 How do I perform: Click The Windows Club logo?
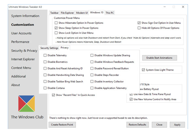pyautogui.click(x=26, y=103)
